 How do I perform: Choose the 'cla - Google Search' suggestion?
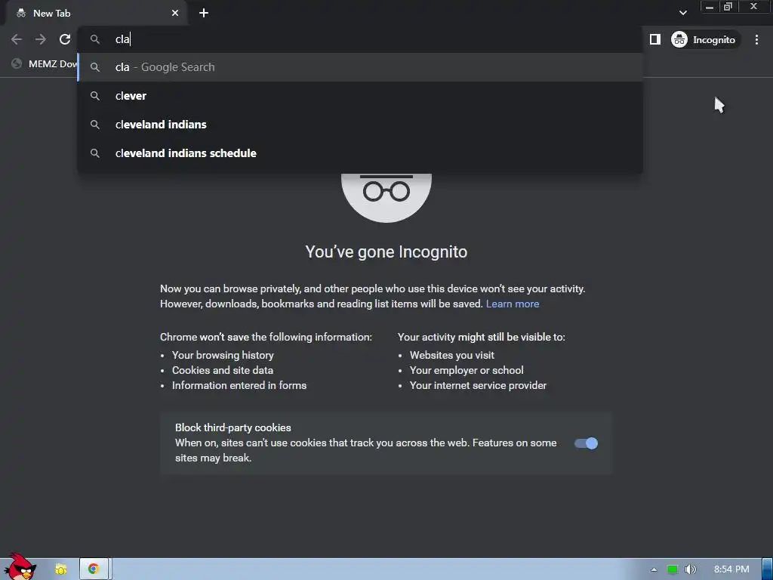tap(360, 67)
